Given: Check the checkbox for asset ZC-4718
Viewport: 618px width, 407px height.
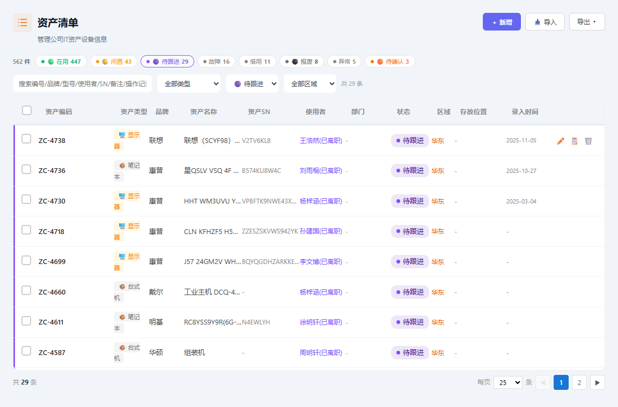Looking at the screenshot, I should tap(26, 230).
